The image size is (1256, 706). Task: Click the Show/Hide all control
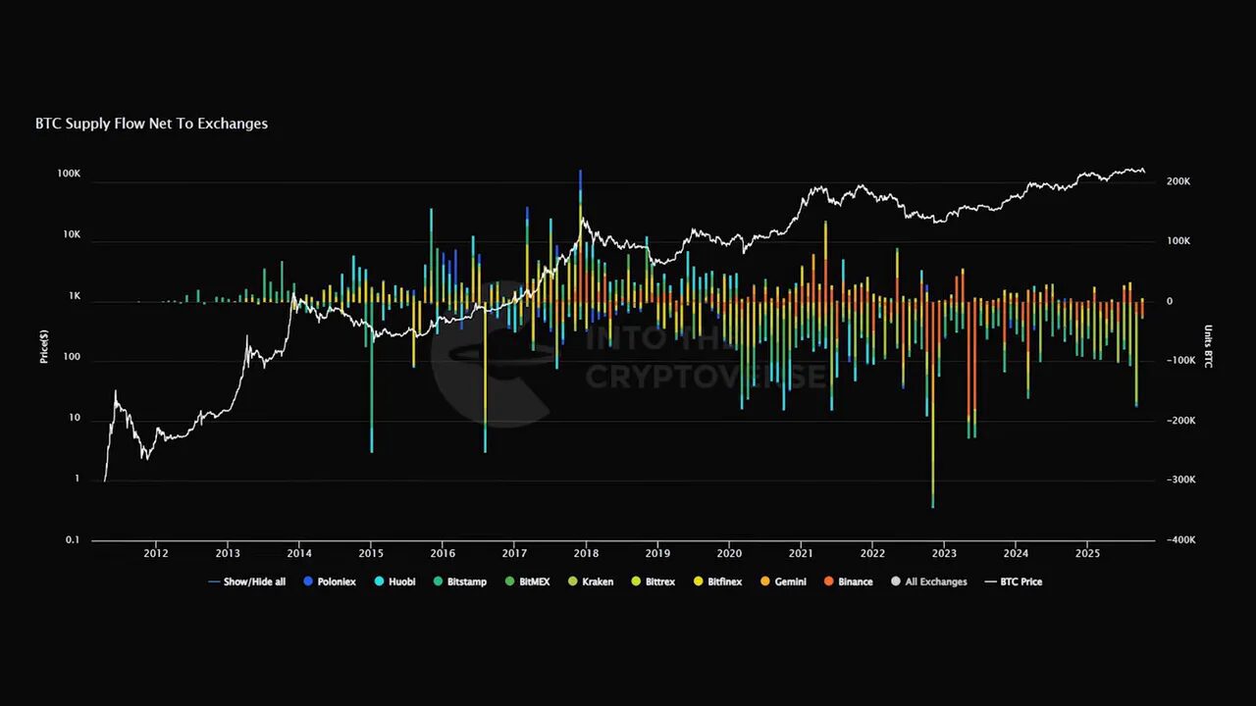click(x=246, y=581)
